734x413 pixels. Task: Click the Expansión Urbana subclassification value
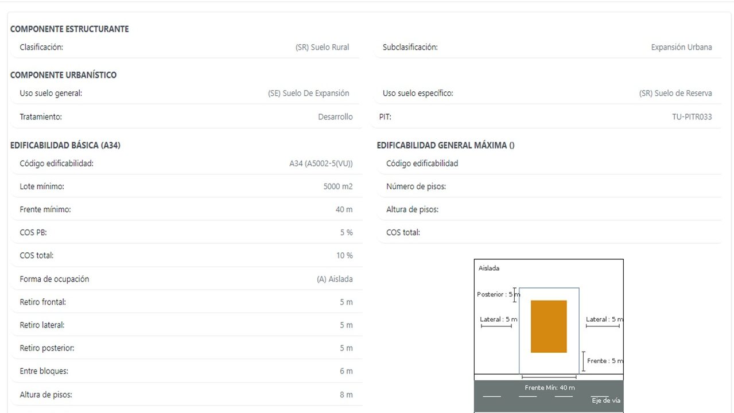pyautogui.click(x=681, y=48)
